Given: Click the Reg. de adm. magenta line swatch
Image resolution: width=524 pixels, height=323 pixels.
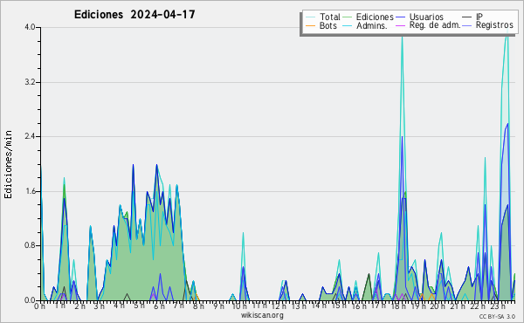Looking at the screenshot, I should (400, 25).
